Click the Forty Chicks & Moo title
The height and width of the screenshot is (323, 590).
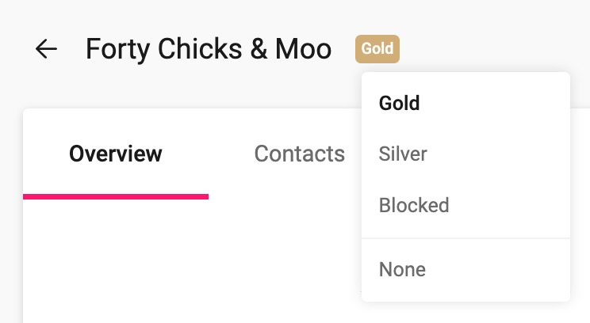point(209,49)
